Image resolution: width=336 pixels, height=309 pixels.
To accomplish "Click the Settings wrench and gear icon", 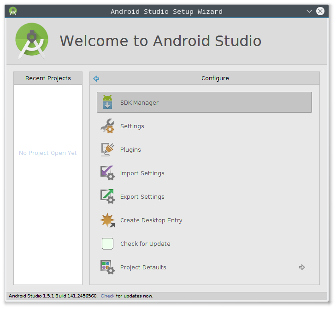I will pyautogui.click(x=107, y=126).
